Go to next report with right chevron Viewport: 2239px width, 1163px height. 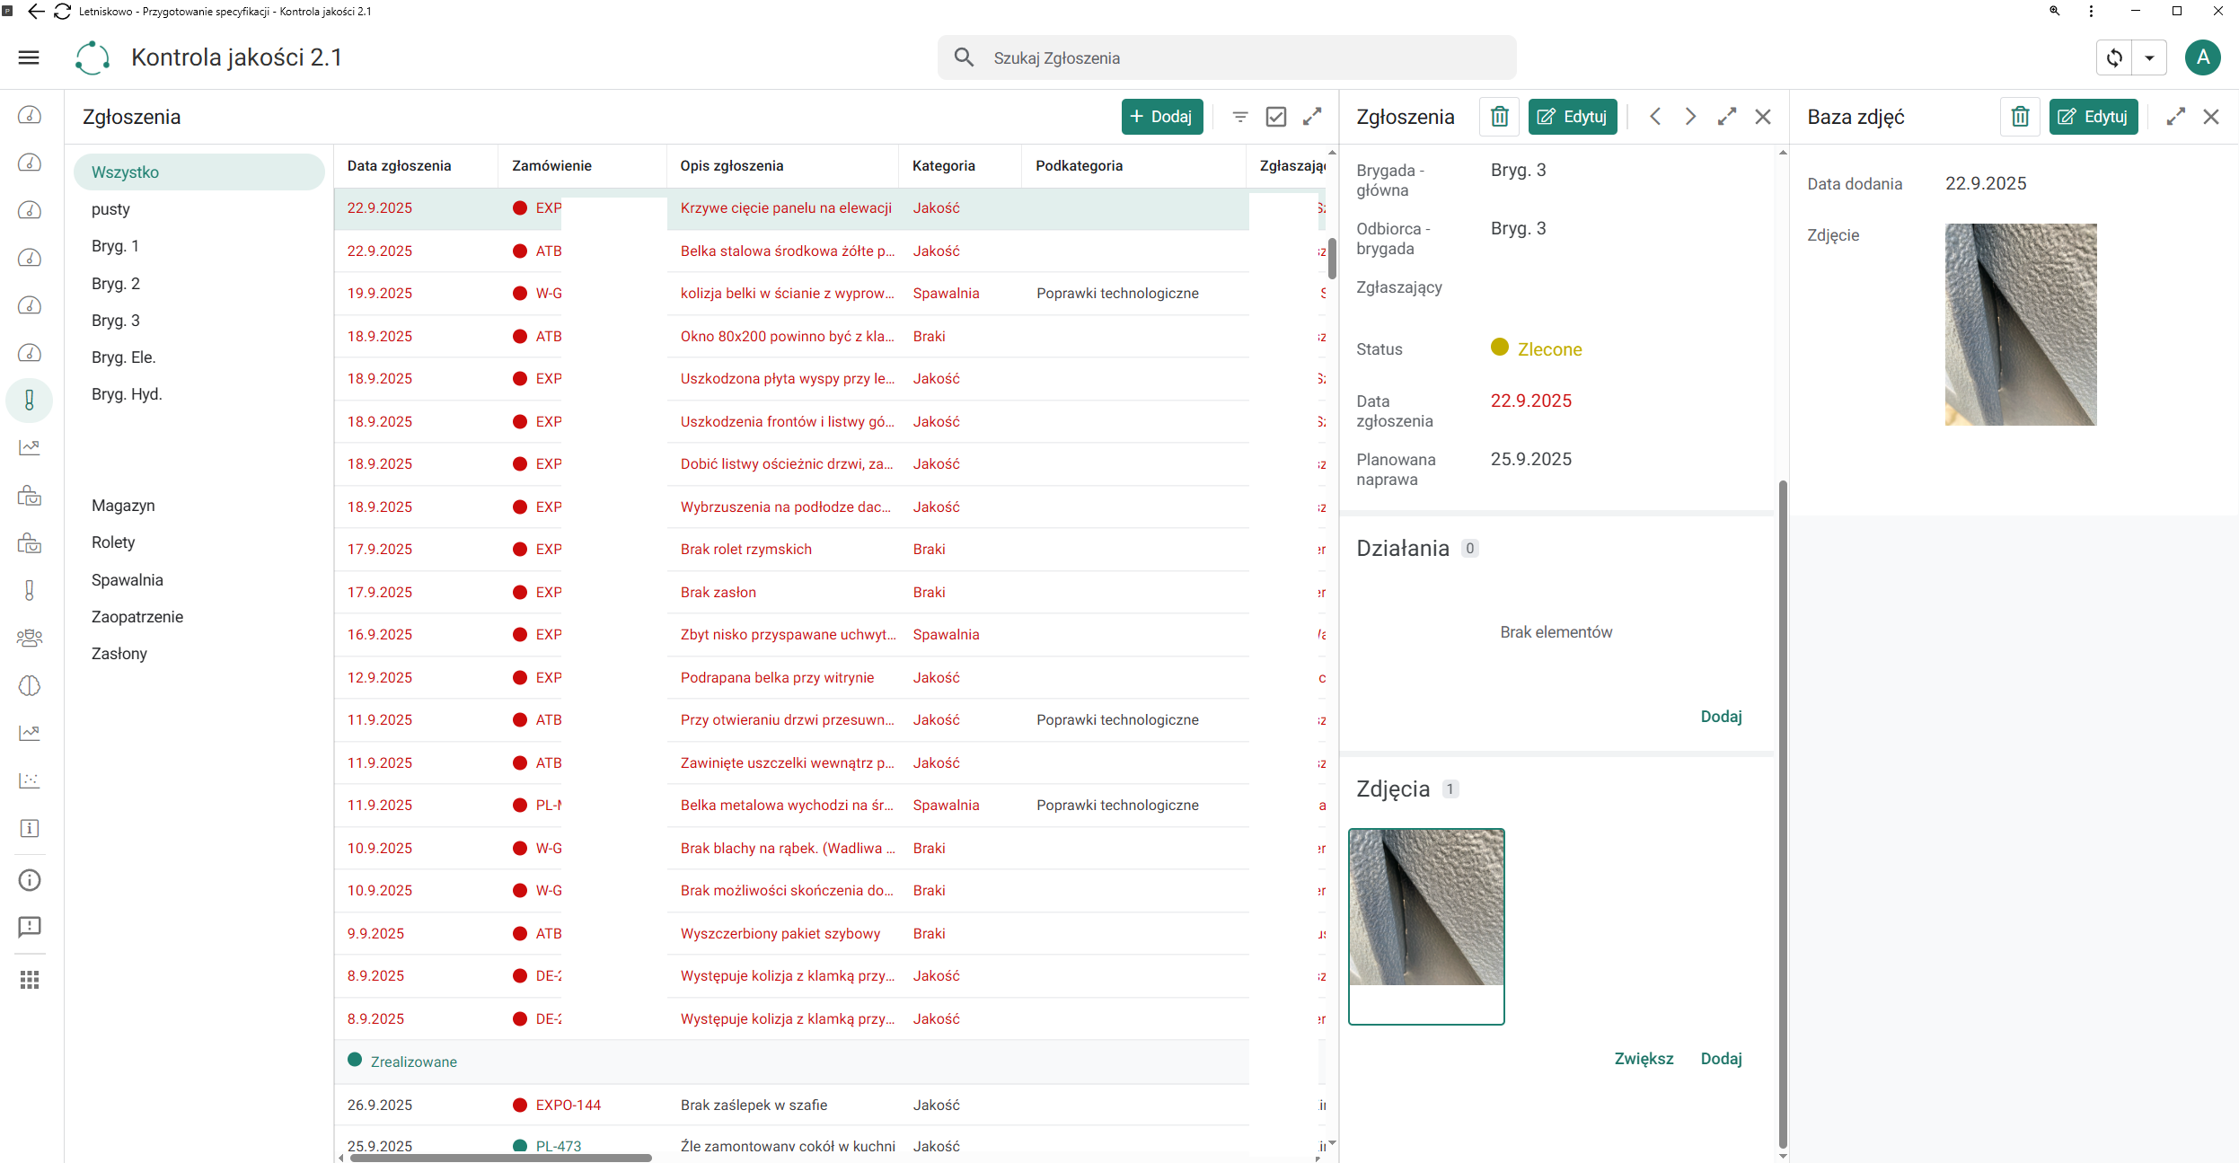(1690, 117)
